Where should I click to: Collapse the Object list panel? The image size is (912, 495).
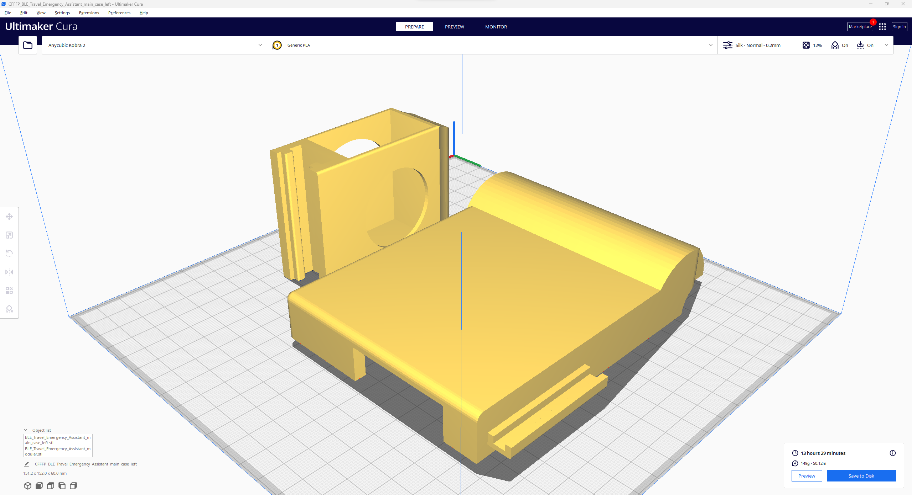26,430
